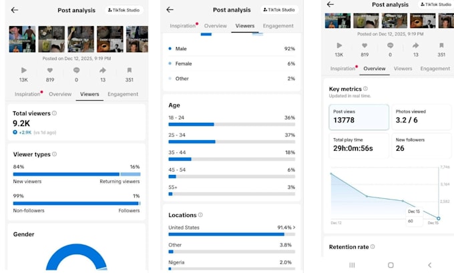Screen dimensions: 454x273
Task: Tap the Dec 15 point on views chart
Action: [439, 218]
